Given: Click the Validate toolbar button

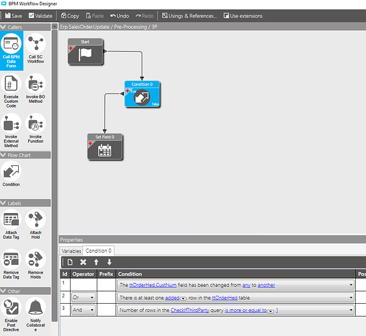Looking at the screenshot, I should [x=40, y=16].
